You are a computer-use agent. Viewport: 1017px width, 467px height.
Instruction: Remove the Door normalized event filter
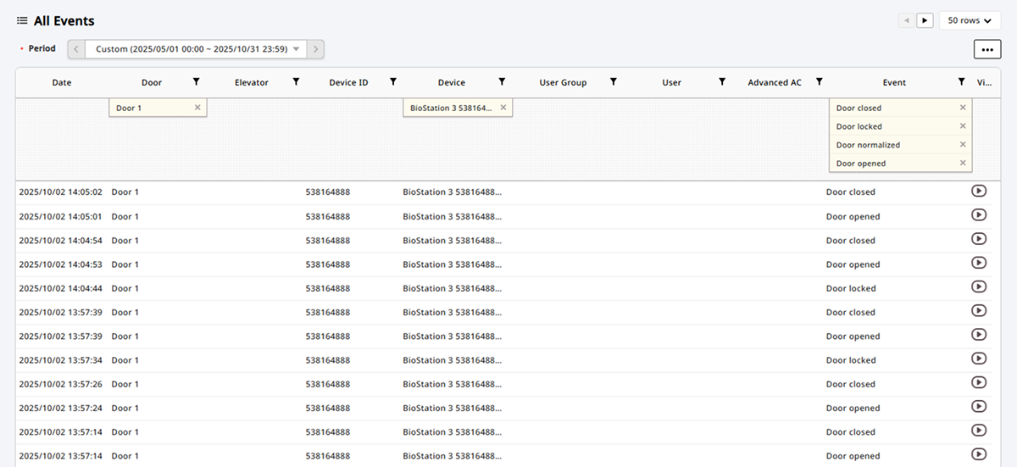point(963,145)
